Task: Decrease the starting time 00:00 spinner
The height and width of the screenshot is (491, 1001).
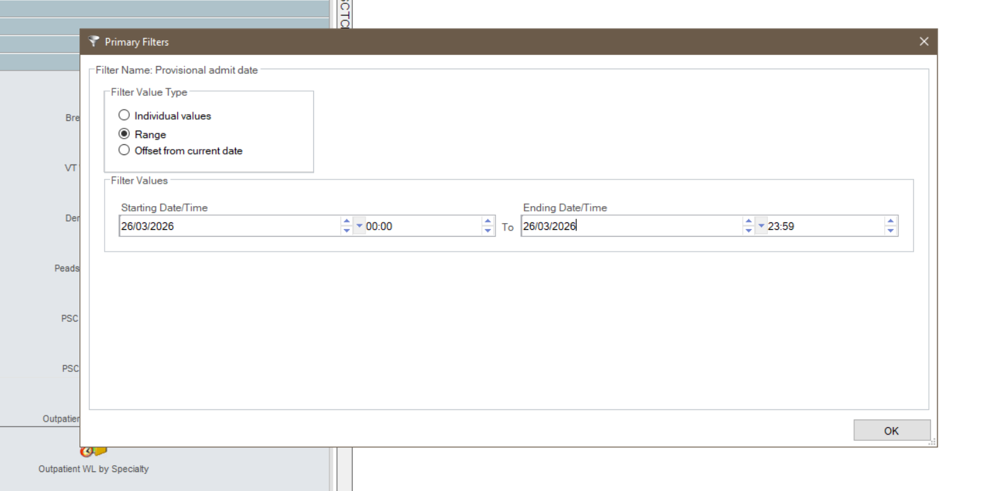Action: (x=488, y=231)
